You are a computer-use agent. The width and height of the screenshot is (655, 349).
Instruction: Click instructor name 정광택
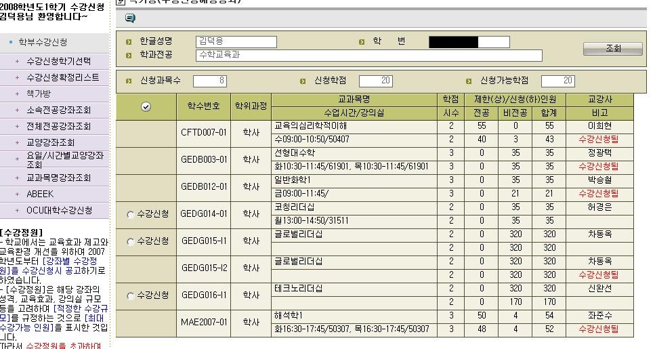click(599, 153)
